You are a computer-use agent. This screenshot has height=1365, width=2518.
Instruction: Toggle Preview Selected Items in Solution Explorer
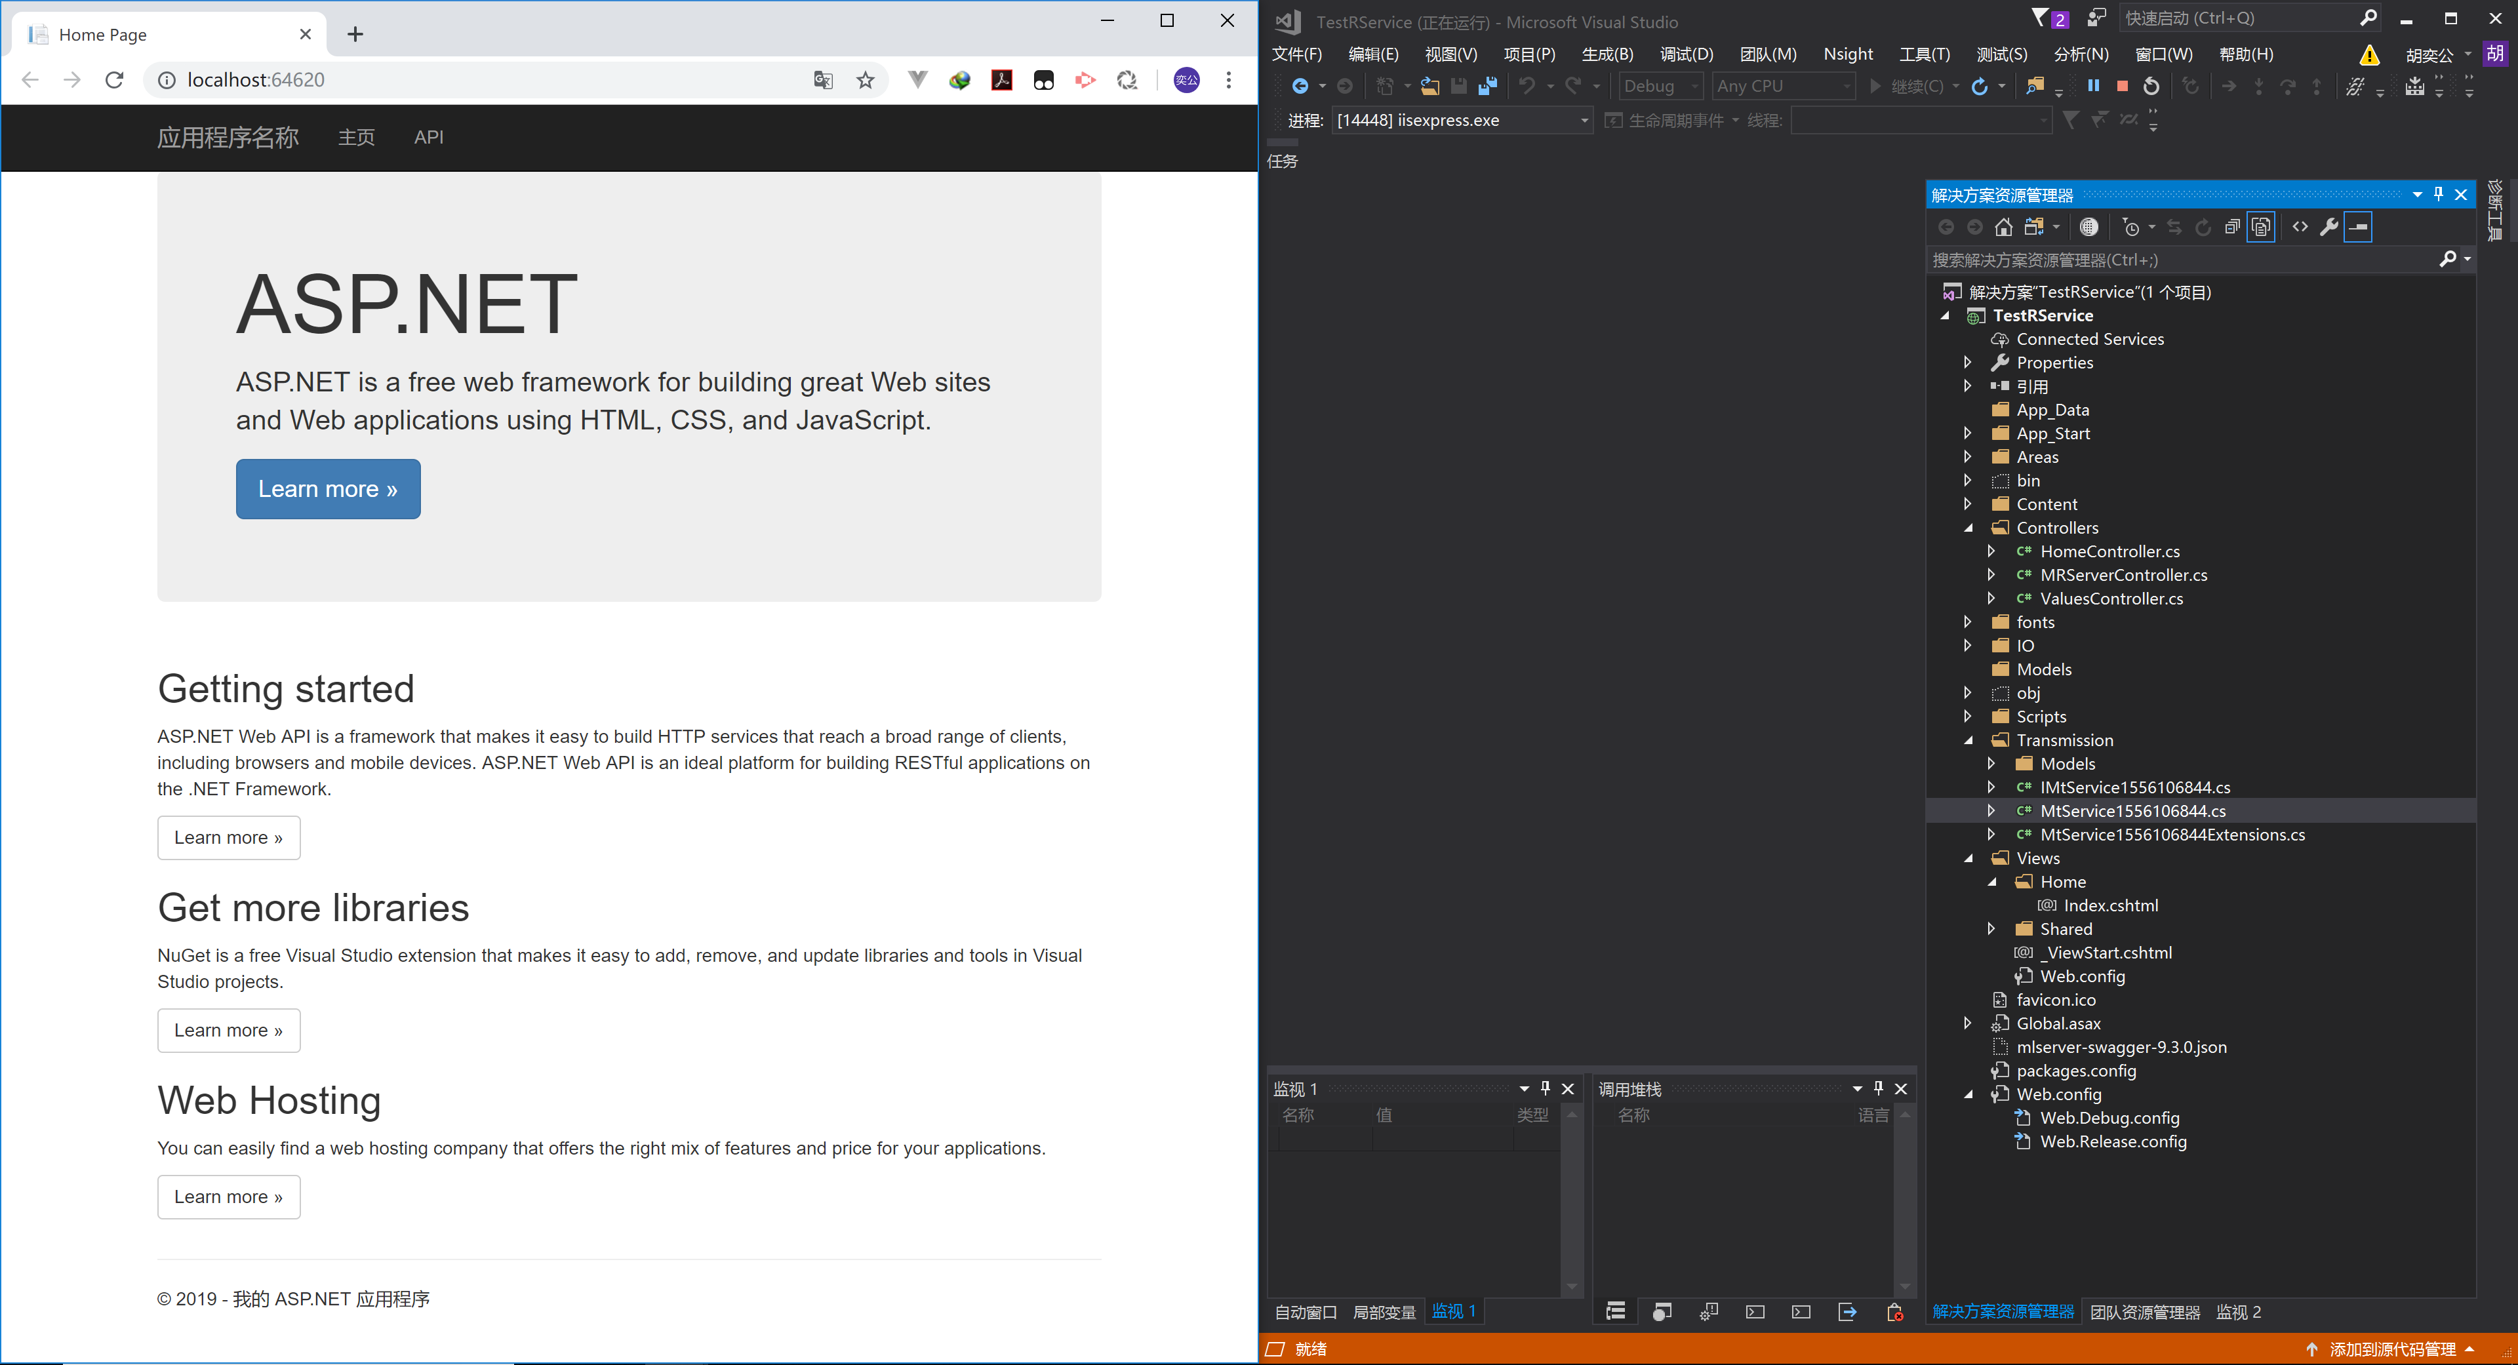[x=2261, y=227]
